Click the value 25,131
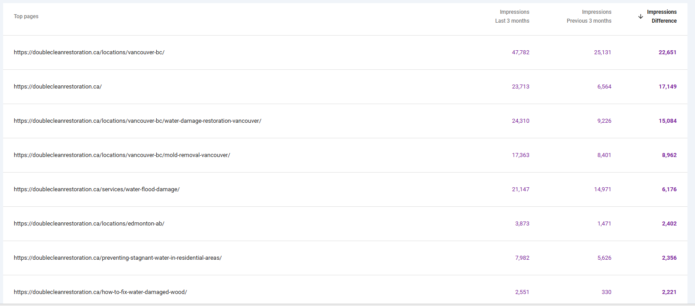Screen dimensions: 695x306 pos(602,52)
